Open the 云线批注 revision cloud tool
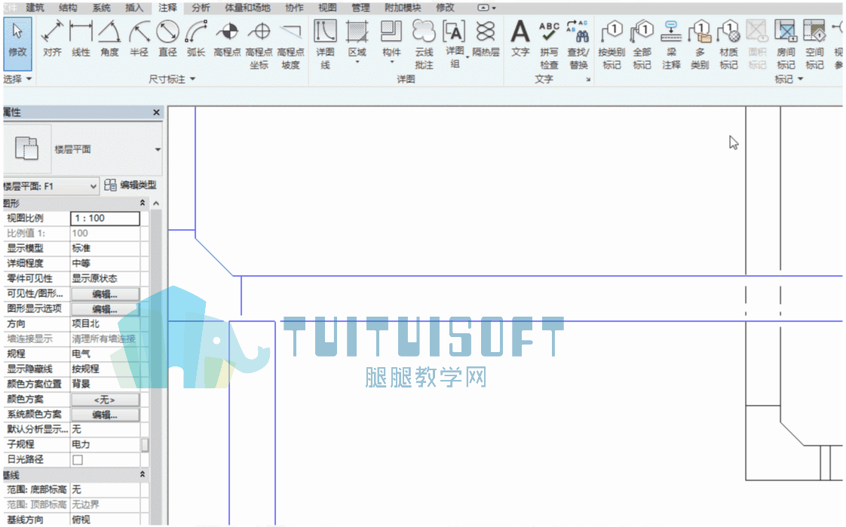This screenshot has height=527, width=846. tap(424, 44)
